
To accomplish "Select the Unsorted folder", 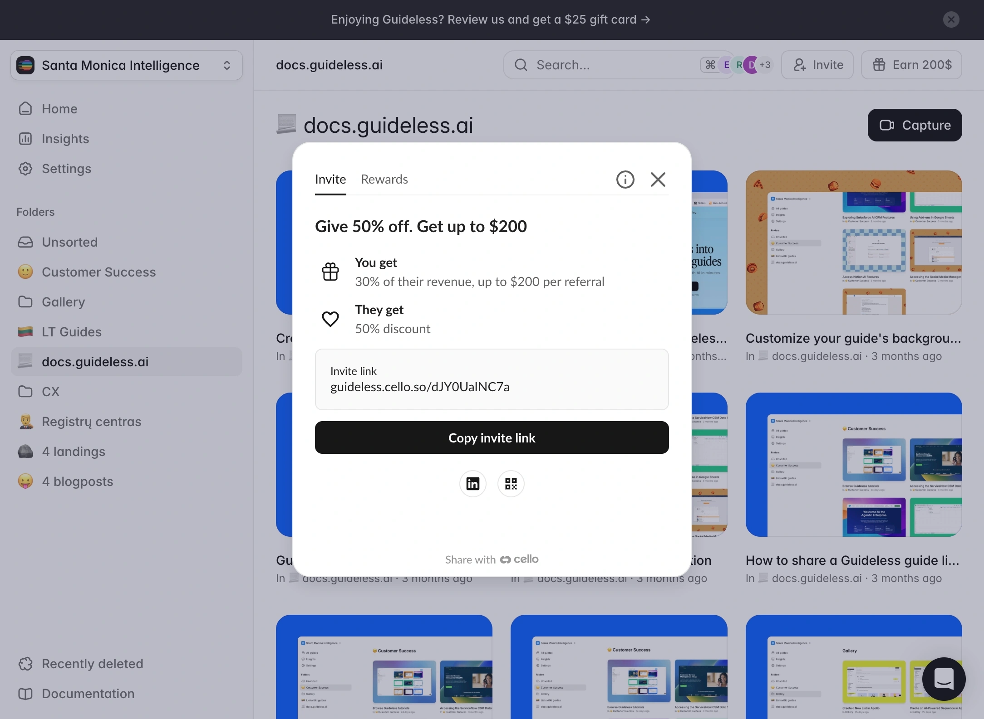I will pos(126,242).
